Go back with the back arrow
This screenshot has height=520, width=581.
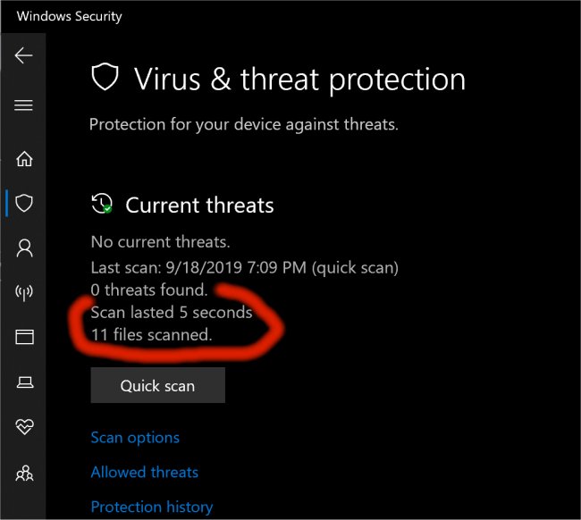(24, 55)
